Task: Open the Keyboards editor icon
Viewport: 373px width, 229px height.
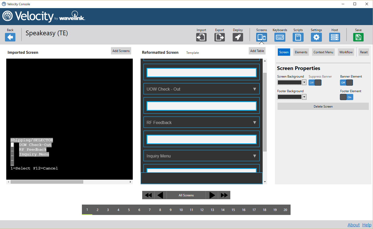Action: (x=280, y=37)
